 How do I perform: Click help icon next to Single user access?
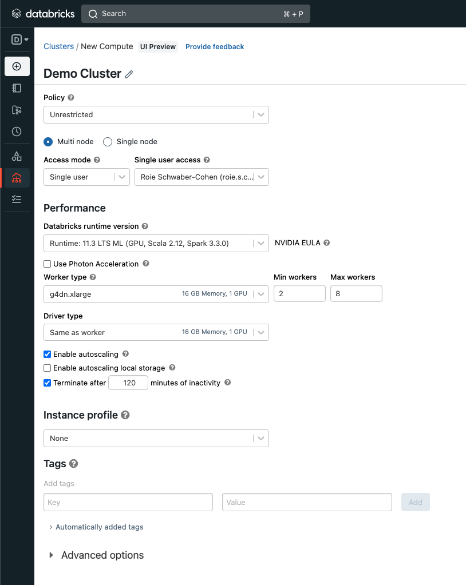(207, 160)
